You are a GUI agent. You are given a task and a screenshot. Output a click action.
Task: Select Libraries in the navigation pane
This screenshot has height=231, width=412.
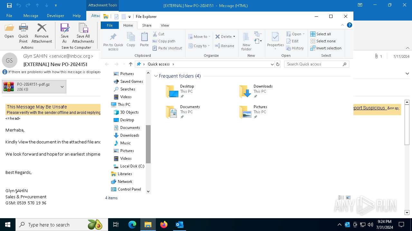(122, 174)
